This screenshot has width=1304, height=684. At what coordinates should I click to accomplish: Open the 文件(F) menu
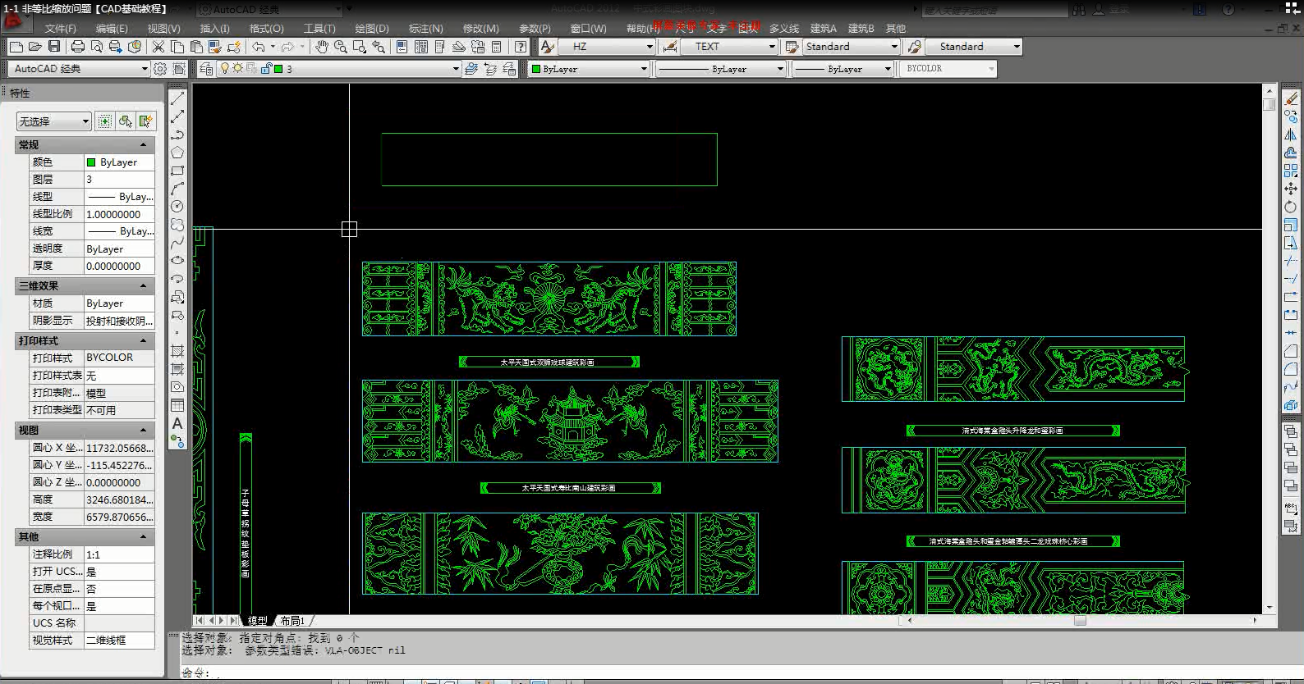click(x=60, y=28)
